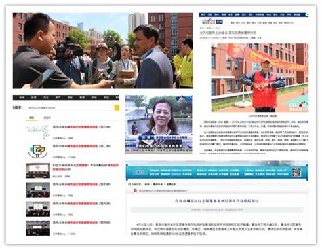Click the yellow search button

(117, 108)
